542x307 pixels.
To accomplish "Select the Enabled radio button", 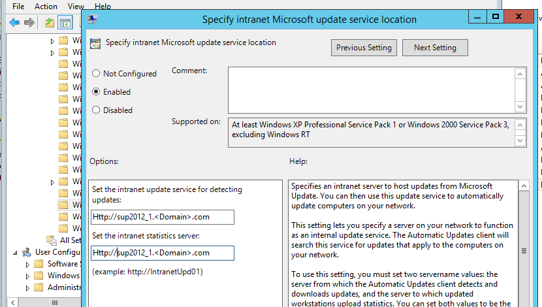I will click(x=96, y=91).
